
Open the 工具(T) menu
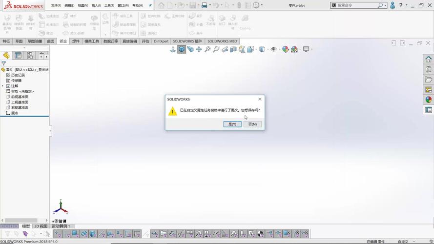pos(109,5)
